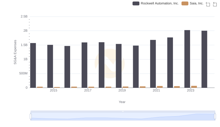Click the Saia bar for 2019

(x=126, y=87)
